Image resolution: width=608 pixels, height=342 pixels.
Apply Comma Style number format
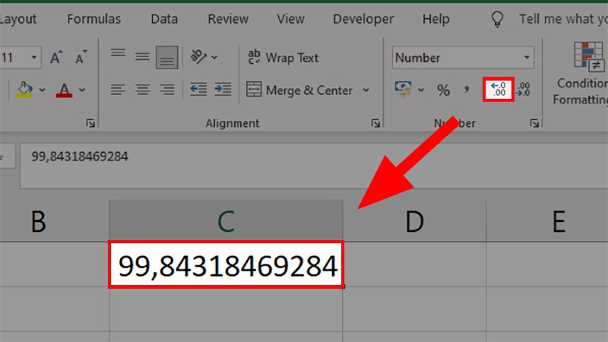coord(466,90)
